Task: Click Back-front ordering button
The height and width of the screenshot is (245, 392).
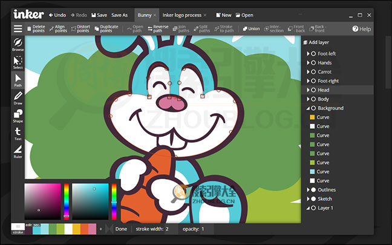Action: (x=318, y=29)
